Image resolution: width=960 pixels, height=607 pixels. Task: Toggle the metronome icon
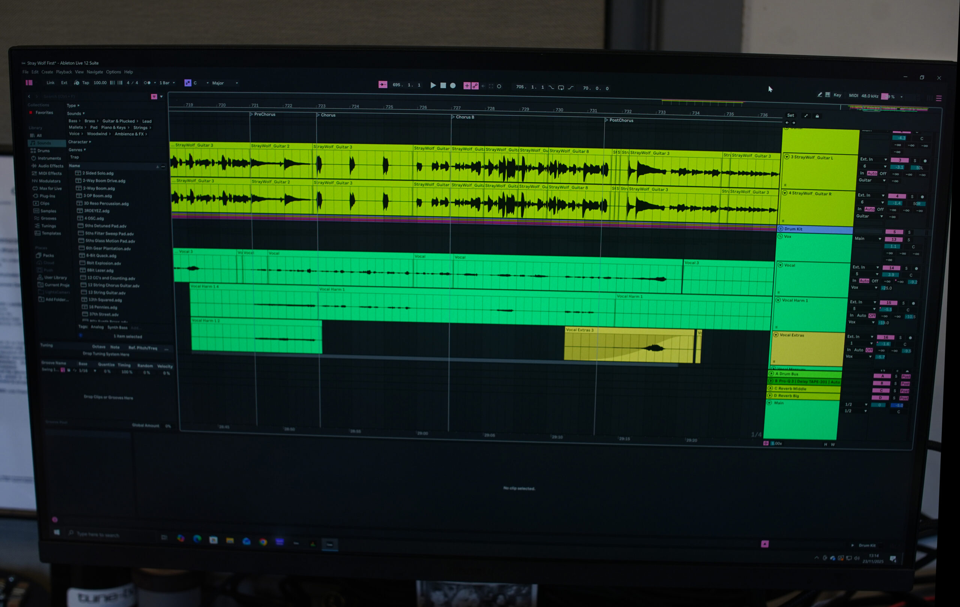(147, 83)
